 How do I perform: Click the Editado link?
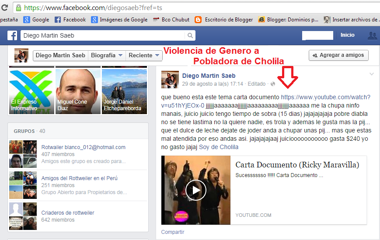tap(256, 84)
